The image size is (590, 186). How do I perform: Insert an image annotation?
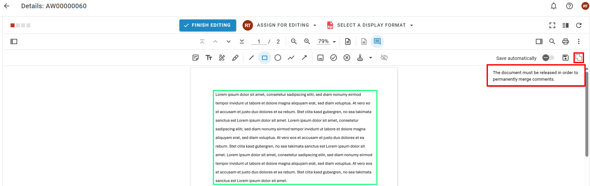pyautogui.click(x=320, y=58)
